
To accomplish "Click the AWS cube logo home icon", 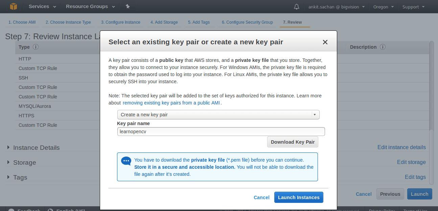I will point(13,6).
